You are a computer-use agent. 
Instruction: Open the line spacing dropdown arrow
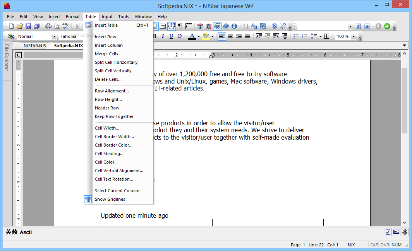[320, 36]
